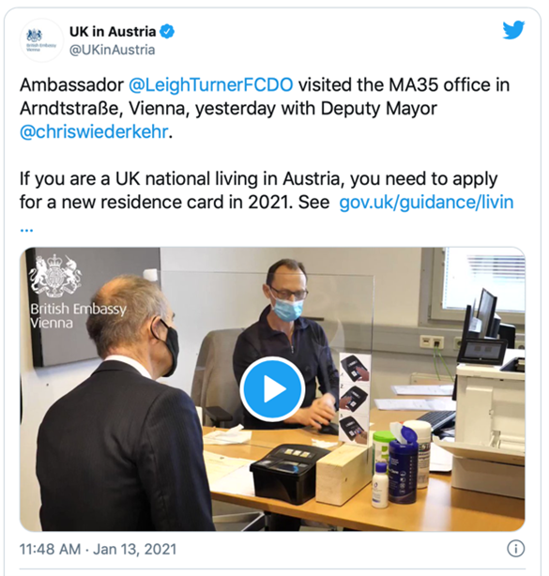Open the @LeighTurnerFCDO mention

211,84
